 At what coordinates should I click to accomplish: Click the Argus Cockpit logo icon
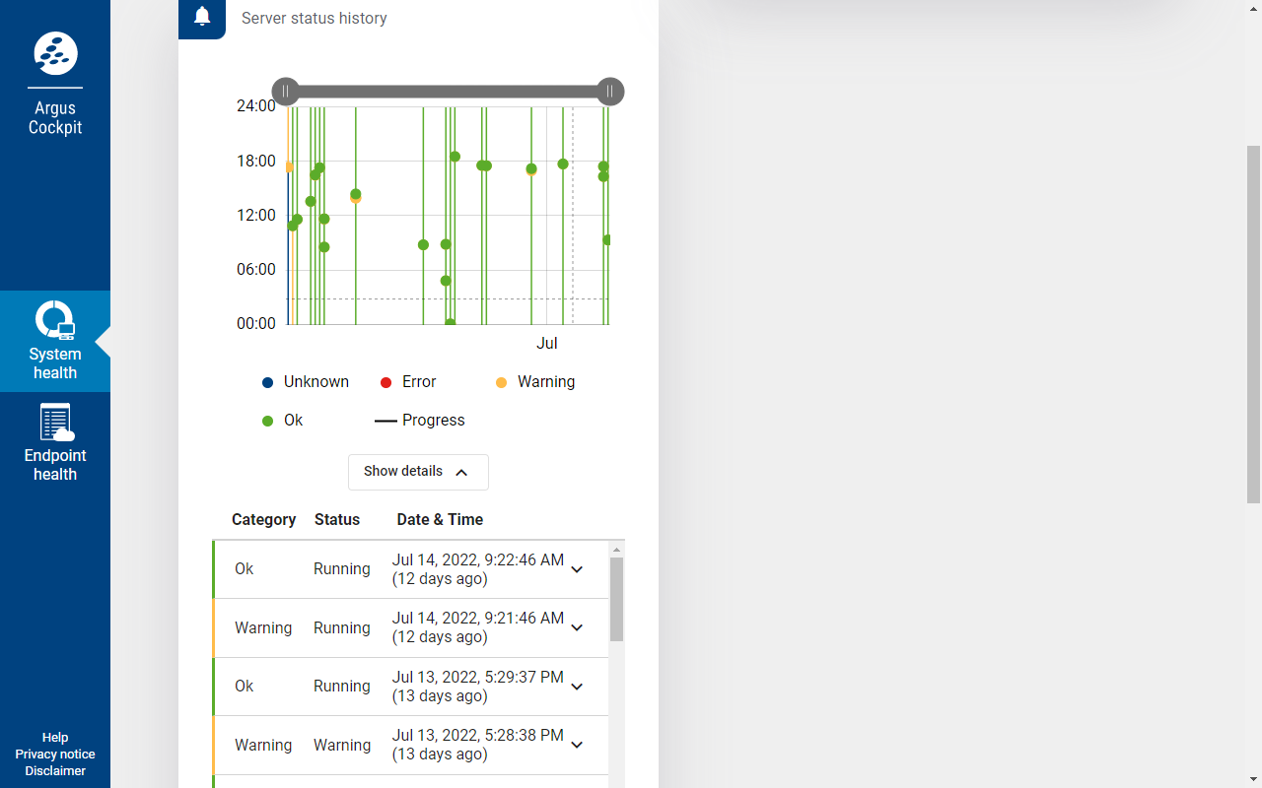[55, 53]
